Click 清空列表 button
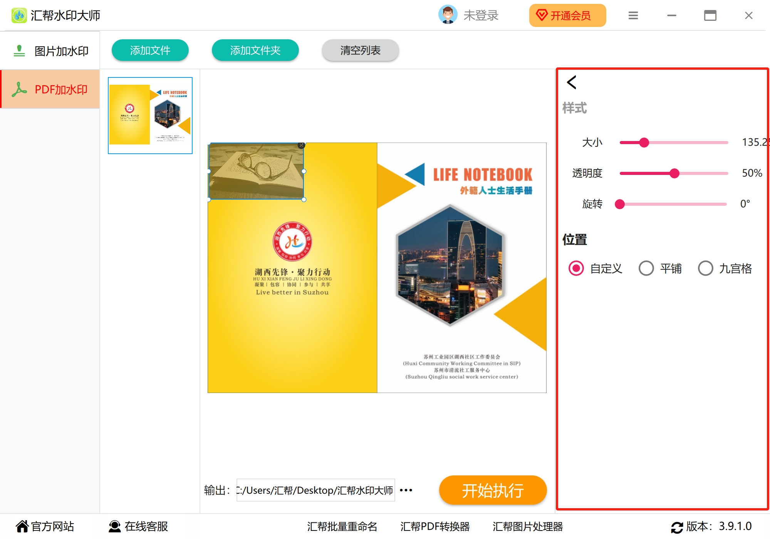The height and width of the screenshot is (539, 770). click(x=360, y=50)
